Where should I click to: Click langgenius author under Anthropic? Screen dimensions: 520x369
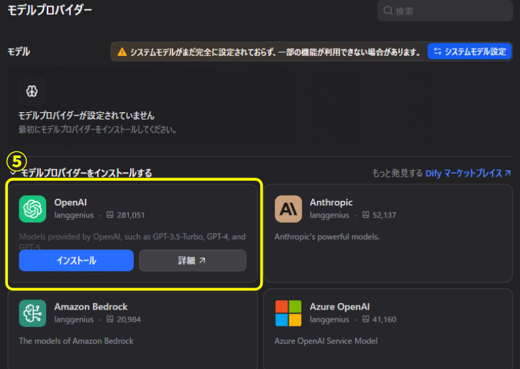pyautogui.click(x=330, y=215)
